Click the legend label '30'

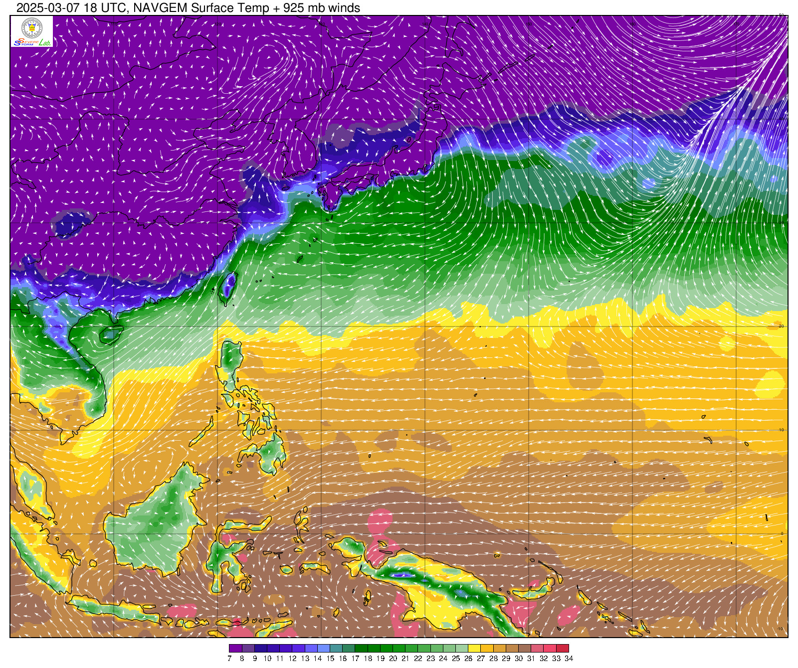click(x=519, y=659)
